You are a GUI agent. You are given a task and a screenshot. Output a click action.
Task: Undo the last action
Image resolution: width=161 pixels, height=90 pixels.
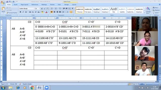pos(10,1)
